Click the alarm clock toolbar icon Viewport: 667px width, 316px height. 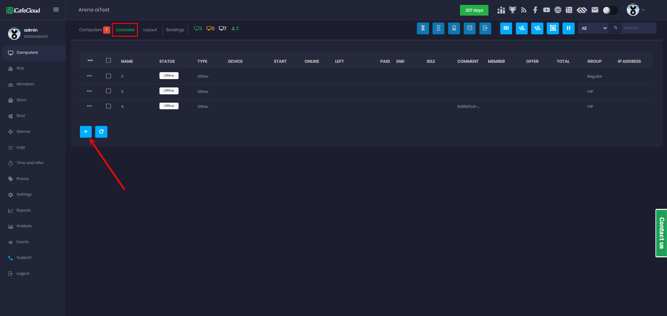coord(470,28)
